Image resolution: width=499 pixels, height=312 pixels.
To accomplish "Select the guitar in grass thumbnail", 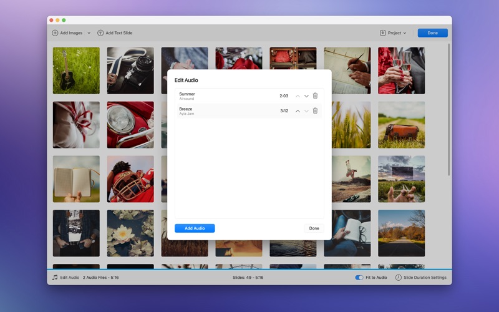I will click(76, 71).
